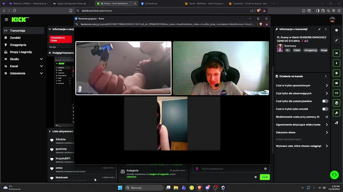The height and width of the screenshot is (192, 343).
Task: Open Discord from taskbar
Action: tap(207, 188)
